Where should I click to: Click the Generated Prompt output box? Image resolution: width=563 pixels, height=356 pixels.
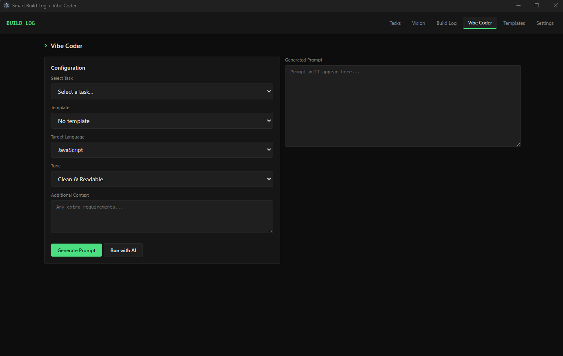pyautogui.click(x=403, y=106)
